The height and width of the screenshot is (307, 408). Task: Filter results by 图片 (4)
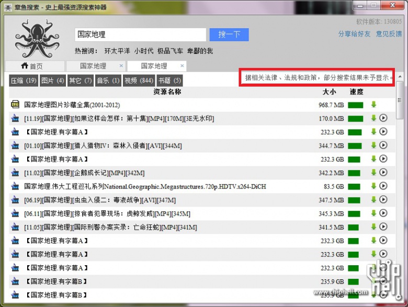pos(52,80)
